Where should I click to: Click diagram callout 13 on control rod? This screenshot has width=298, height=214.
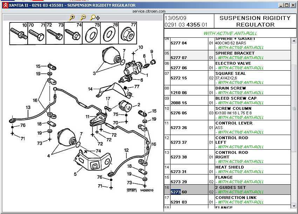(x=28, y=107)
